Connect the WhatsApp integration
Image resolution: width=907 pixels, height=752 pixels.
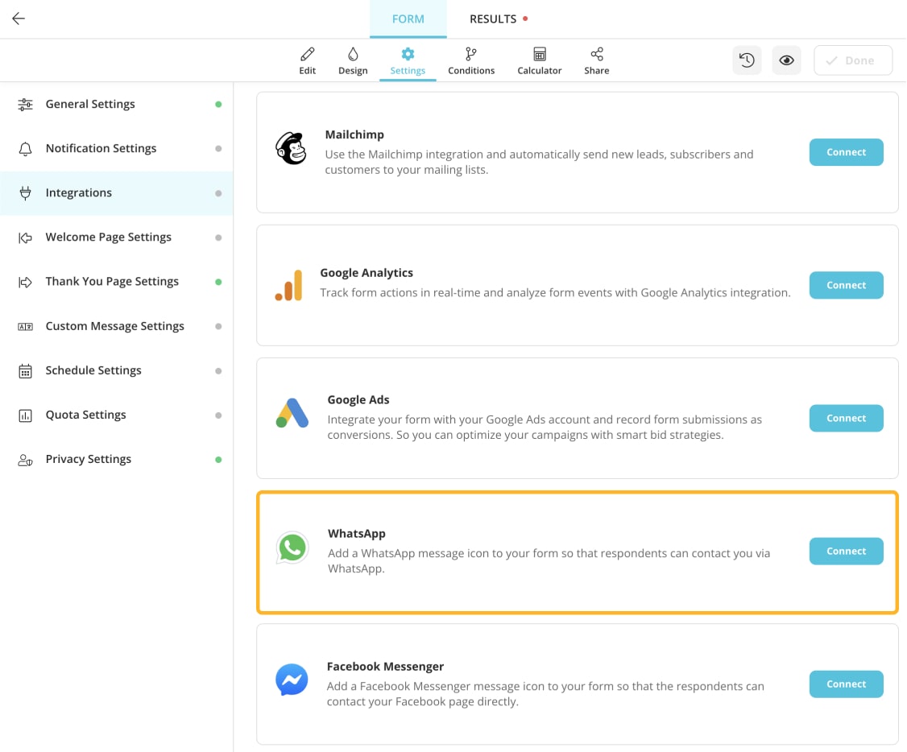[846, 551]
